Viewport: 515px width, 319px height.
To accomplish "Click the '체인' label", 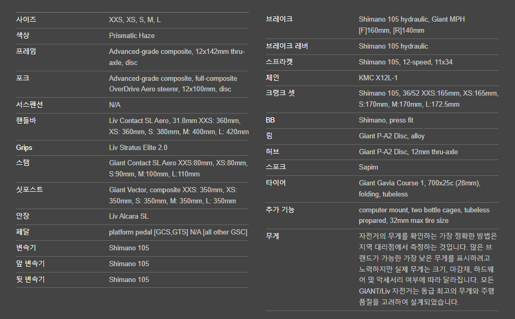I will point(272,78).
